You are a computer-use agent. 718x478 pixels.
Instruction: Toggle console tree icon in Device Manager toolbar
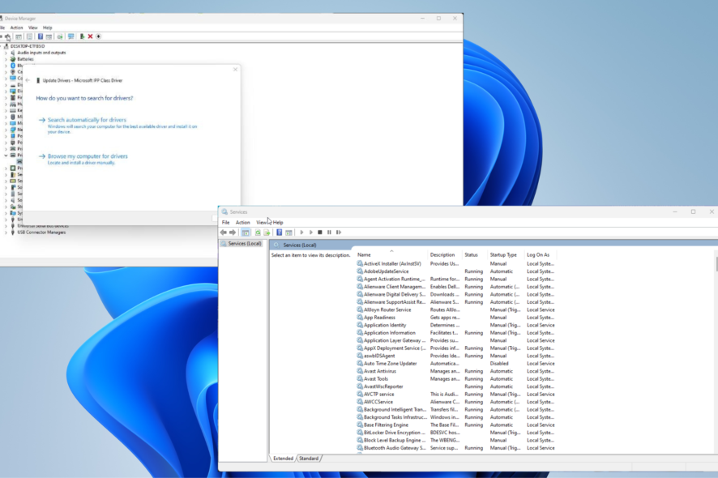coord(19,36)
